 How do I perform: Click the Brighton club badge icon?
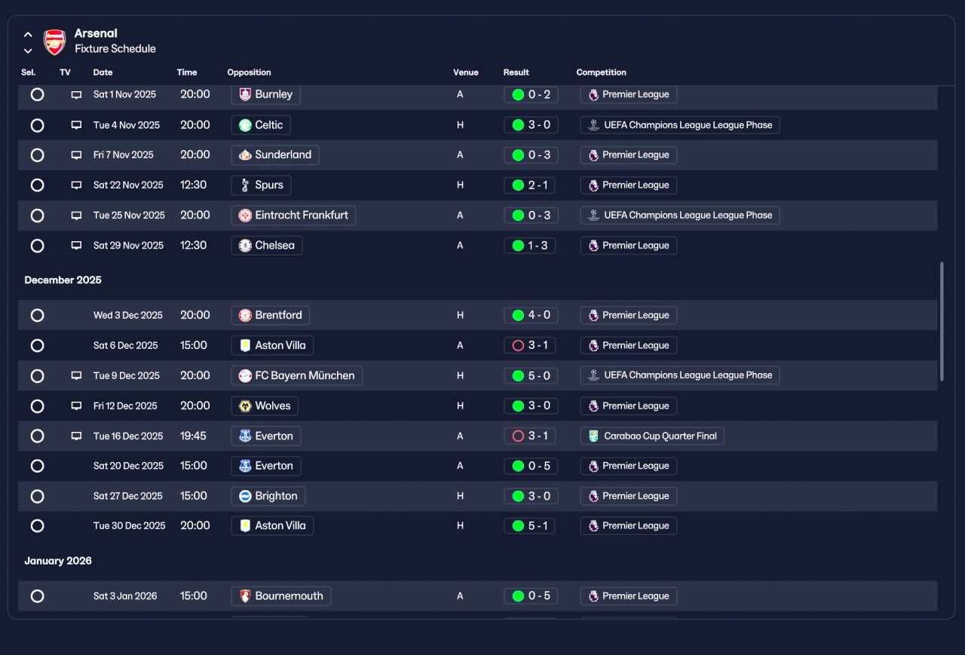(x=245, y=496)
